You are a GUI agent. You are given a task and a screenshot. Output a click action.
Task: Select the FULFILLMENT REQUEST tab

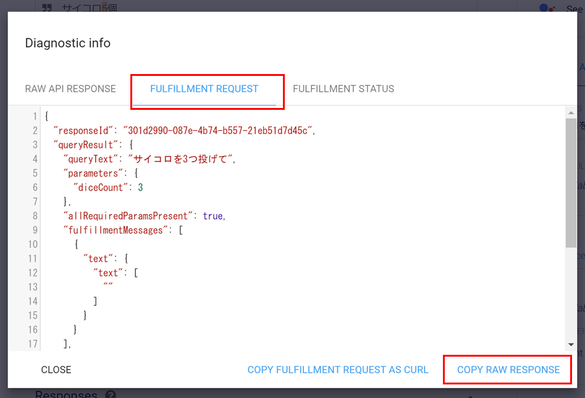(x=204, y=89)
